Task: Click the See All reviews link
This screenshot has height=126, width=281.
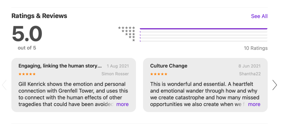Action: [259, 16]
